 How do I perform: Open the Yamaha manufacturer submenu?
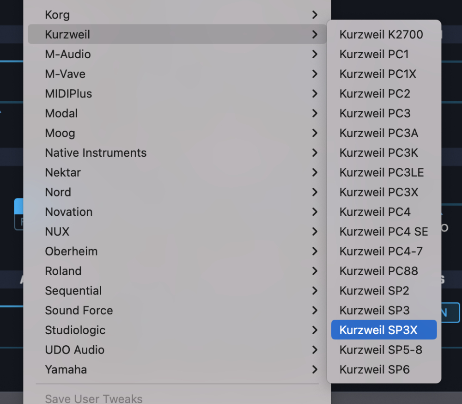tap(66, 369)
